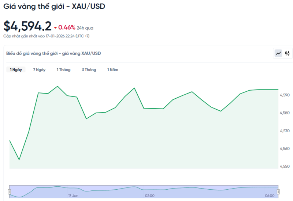Click the $4,594.2 gold price figure
Screen dimensions: 293x201
click(27, 26)
